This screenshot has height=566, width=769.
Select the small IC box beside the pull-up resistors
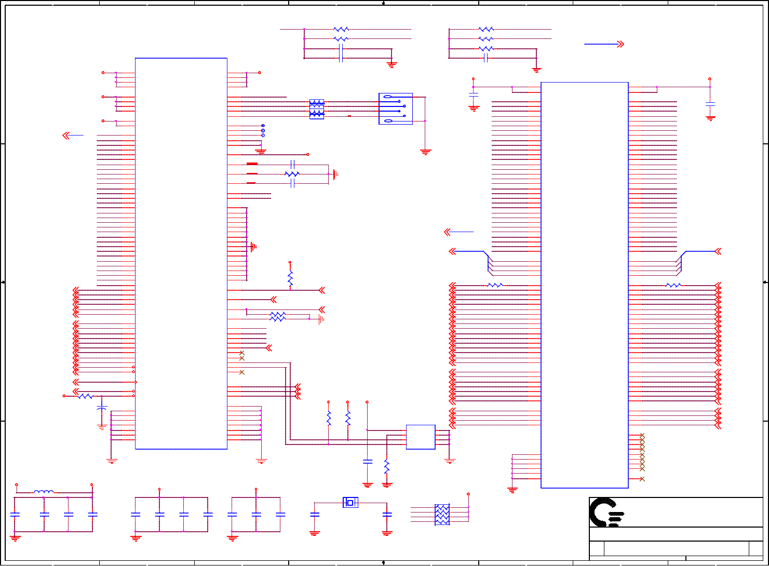(x=421, y=437)
